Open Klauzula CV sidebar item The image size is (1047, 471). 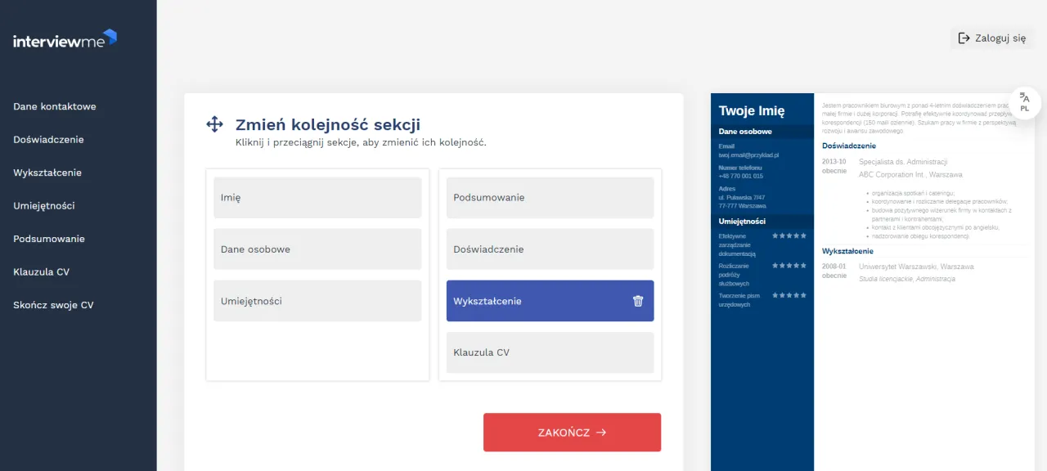[41, 272]
